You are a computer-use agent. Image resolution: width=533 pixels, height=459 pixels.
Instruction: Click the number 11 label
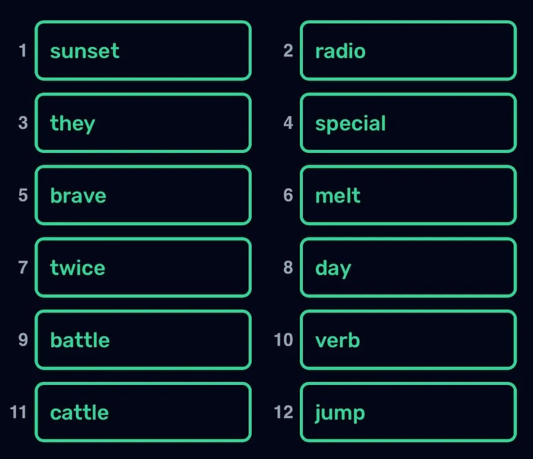[x=19, y=412]
